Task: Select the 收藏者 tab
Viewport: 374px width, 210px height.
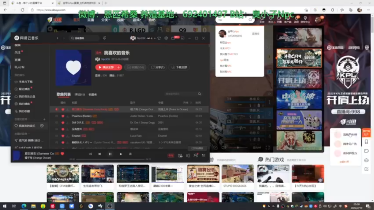Action: click(93, 95)
